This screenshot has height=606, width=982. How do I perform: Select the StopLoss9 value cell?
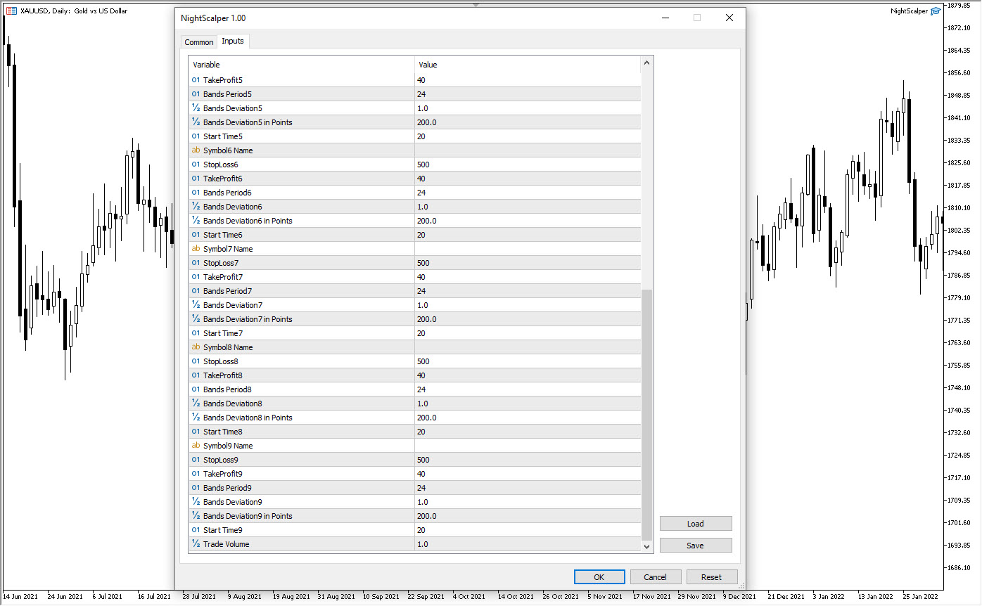click(528, 460)
